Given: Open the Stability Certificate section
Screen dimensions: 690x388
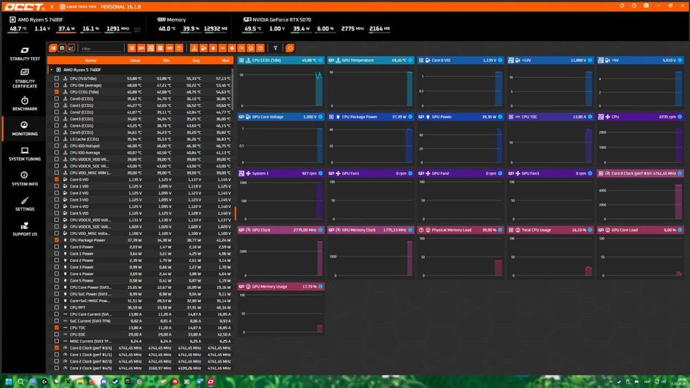Looking at the screenshot, I should (25, 79).
